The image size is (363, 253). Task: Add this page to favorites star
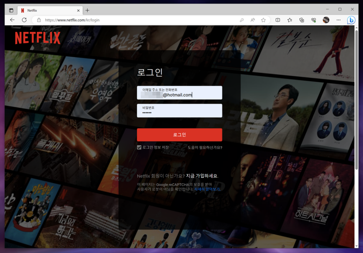[x=263, y=20]
